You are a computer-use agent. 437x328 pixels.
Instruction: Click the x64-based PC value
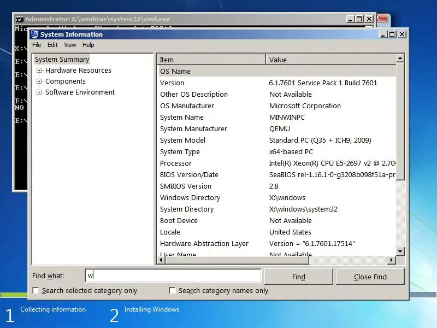click(x=291, y=152)
